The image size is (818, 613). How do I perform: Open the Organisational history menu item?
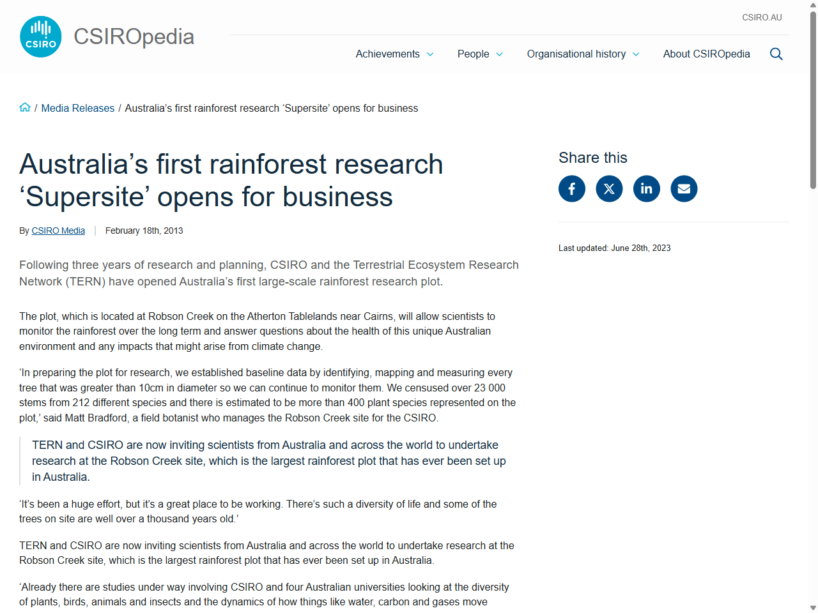[576, 54]
